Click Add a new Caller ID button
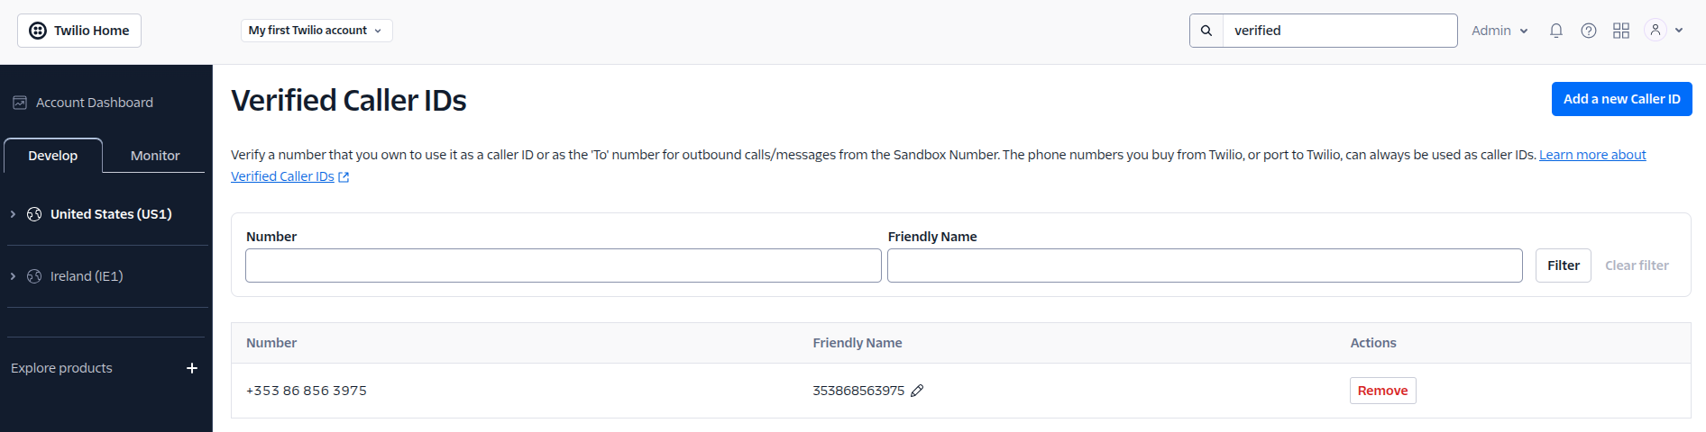 pos(1621,99)
